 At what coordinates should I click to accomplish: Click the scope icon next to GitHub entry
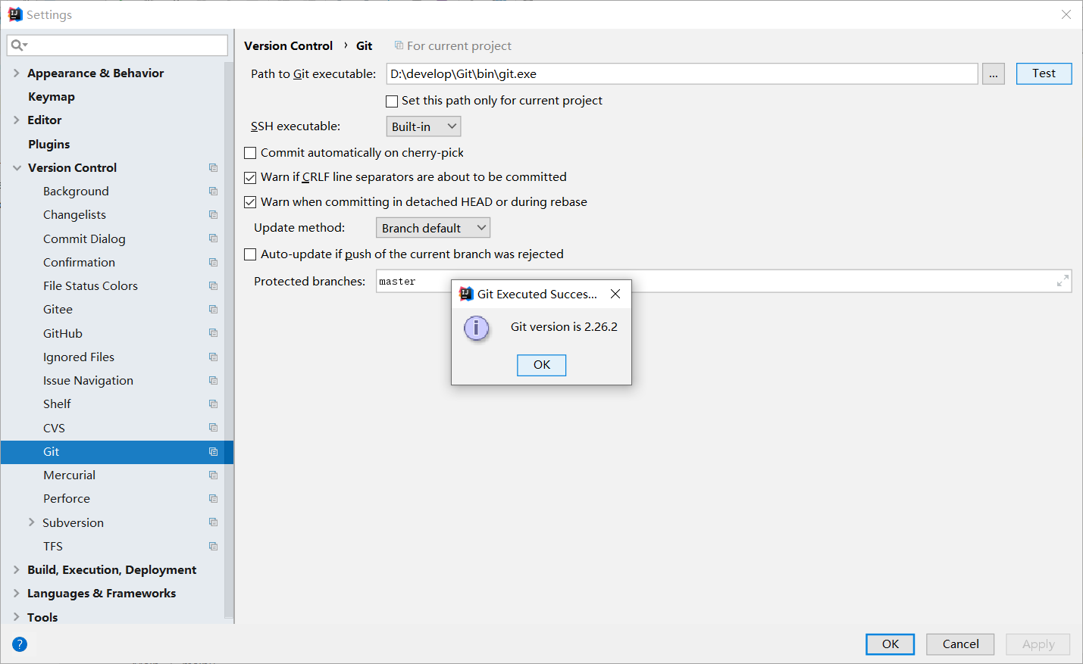pyautogui.click(x=212, y=333)
